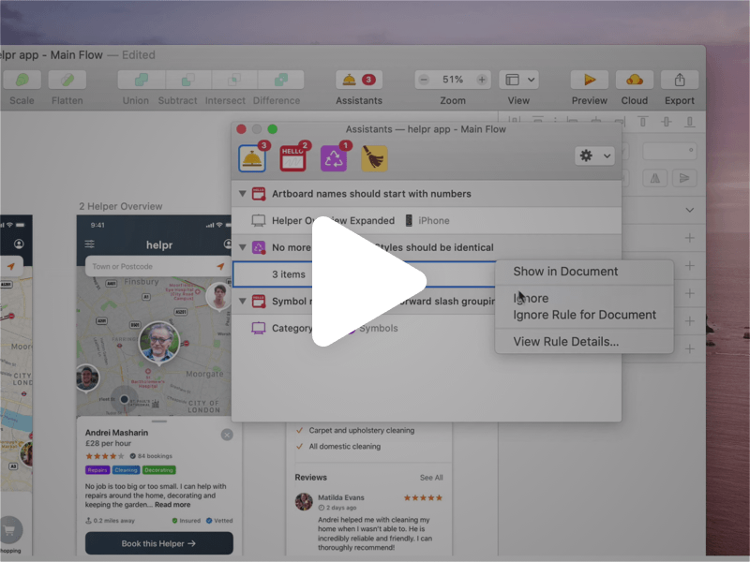Open the See All reviews link
The image size is (750, 562).
[431, 478]
